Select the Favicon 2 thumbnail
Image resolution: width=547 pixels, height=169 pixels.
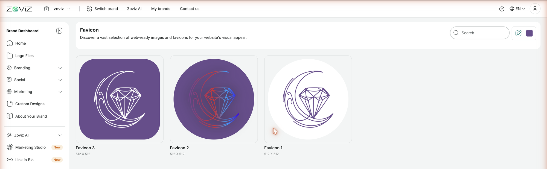(214, 99)
